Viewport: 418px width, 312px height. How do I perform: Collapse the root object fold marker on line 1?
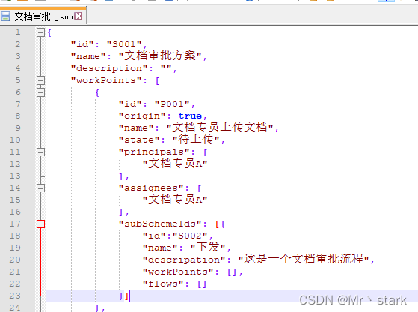click(40, 32)
